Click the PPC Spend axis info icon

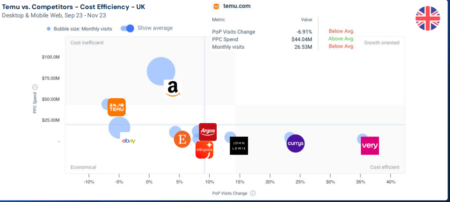point(35,87)
